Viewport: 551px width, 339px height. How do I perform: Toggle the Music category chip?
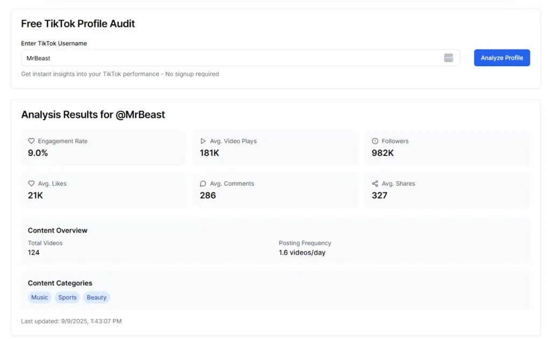pyautogui.click(x=39, y=297)
